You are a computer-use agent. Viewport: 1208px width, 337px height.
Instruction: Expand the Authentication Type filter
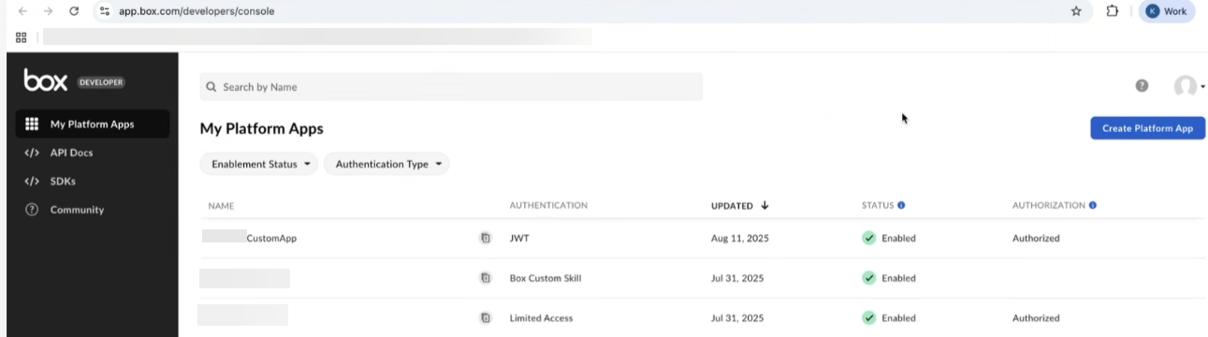click(386, 164)
